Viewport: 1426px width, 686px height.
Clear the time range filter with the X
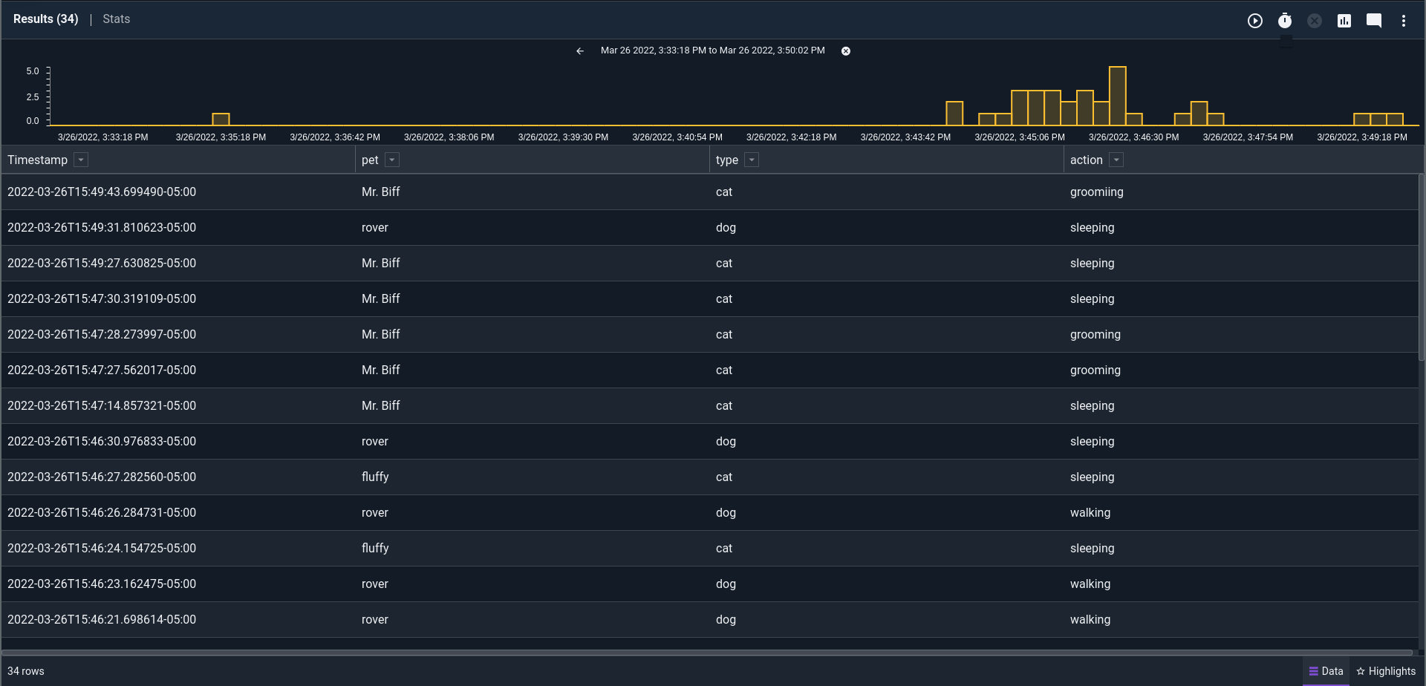click(846, 50)
